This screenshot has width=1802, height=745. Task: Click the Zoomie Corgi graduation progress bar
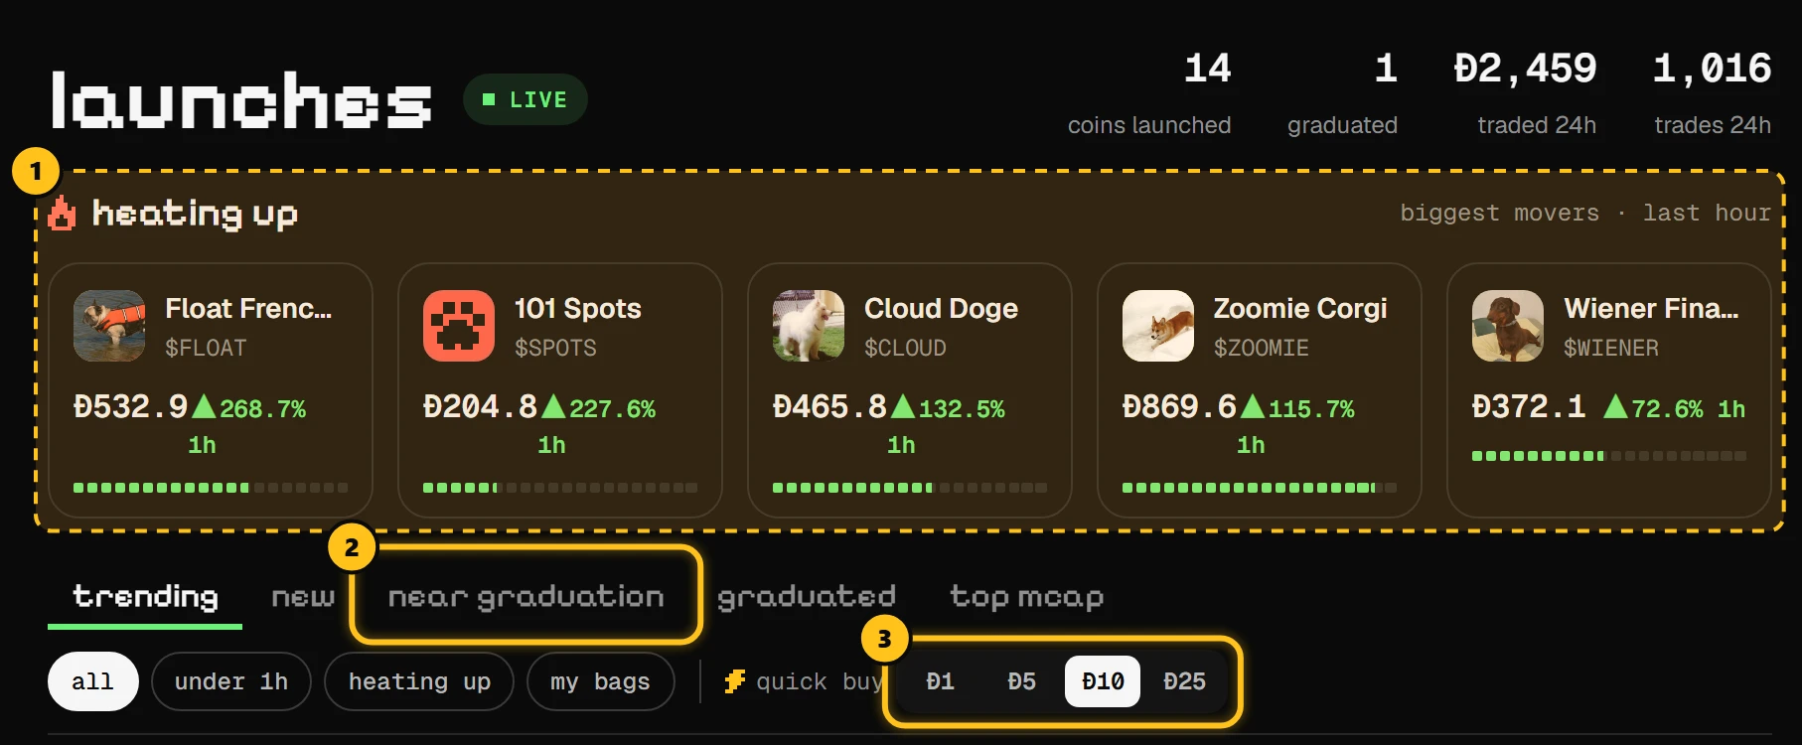tap(1260, 488)
